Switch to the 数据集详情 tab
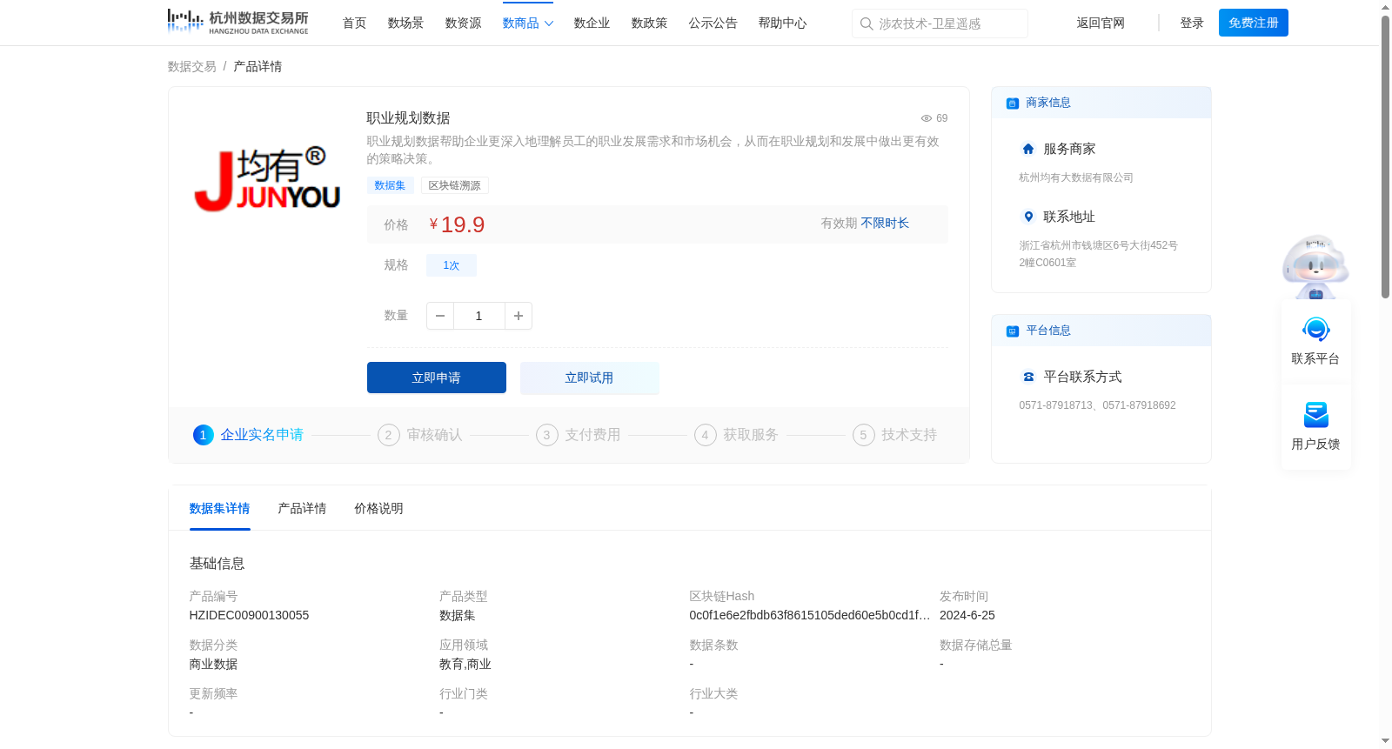This screenshot has width=1392, height=749. [220, 509]
